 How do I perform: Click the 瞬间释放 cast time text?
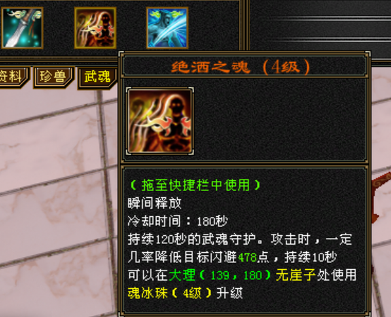(x=154, y=203)
